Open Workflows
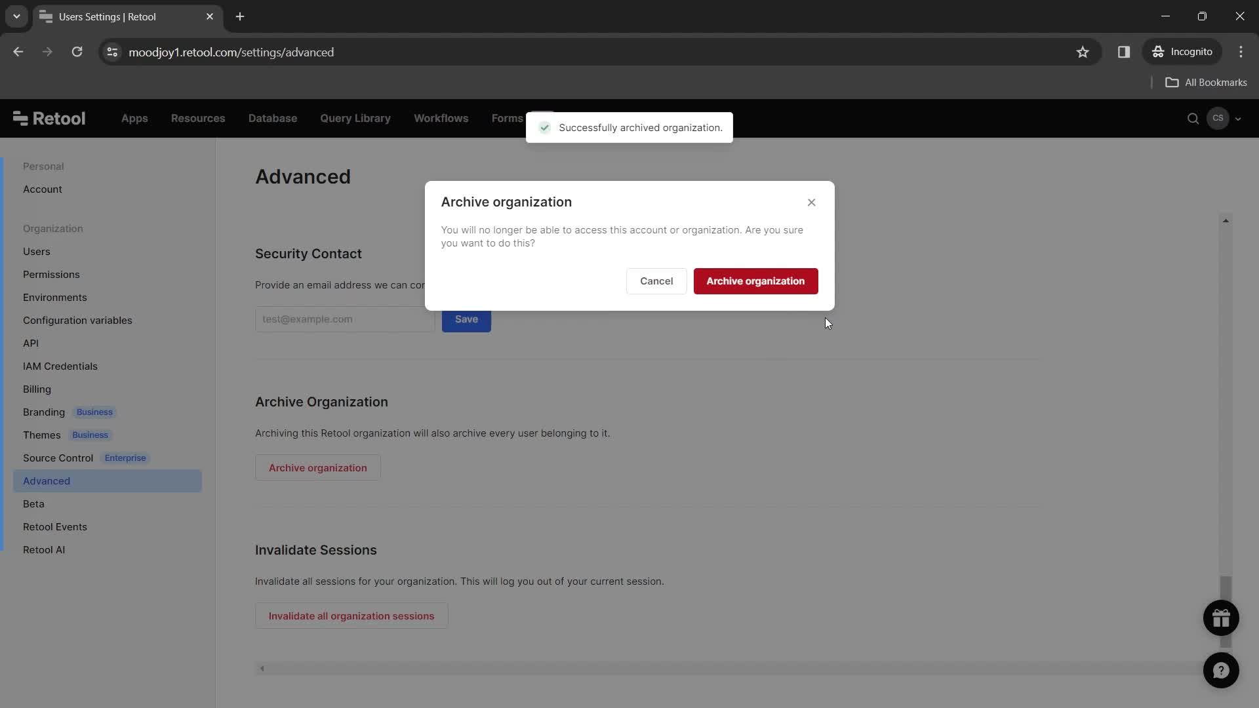The height and width of the screenshot is (708, 1259). pyautogui.click(x=441, y=119)
